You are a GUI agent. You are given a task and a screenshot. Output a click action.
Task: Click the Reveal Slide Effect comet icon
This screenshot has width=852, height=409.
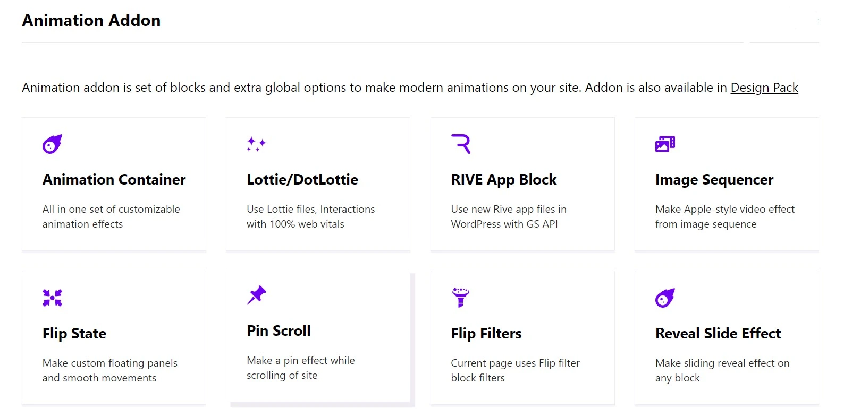click(665, 298)
